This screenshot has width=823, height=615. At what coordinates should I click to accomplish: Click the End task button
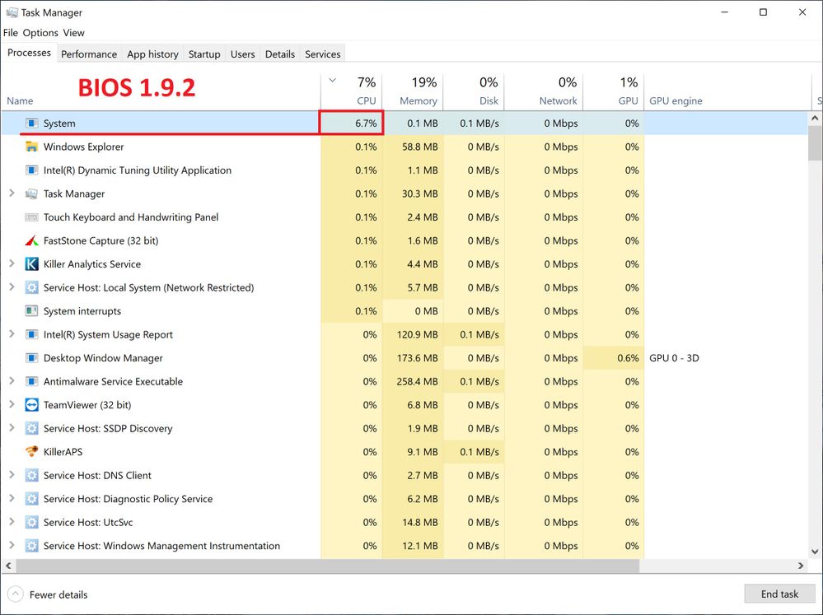click(779, 594)
